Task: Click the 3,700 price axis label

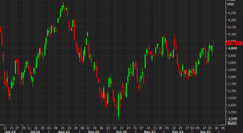Action: pyautogui.click(x=232, y=91)
